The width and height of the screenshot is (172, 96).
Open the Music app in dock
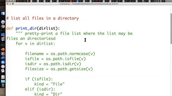click(x=3, y=66)
